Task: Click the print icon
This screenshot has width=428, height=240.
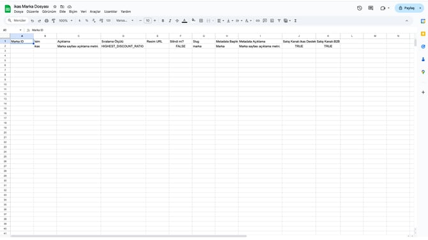Action: pos(47,20)
